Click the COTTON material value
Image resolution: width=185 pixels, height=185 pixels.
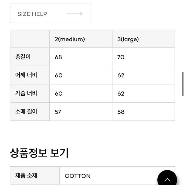tap(78, 176)
